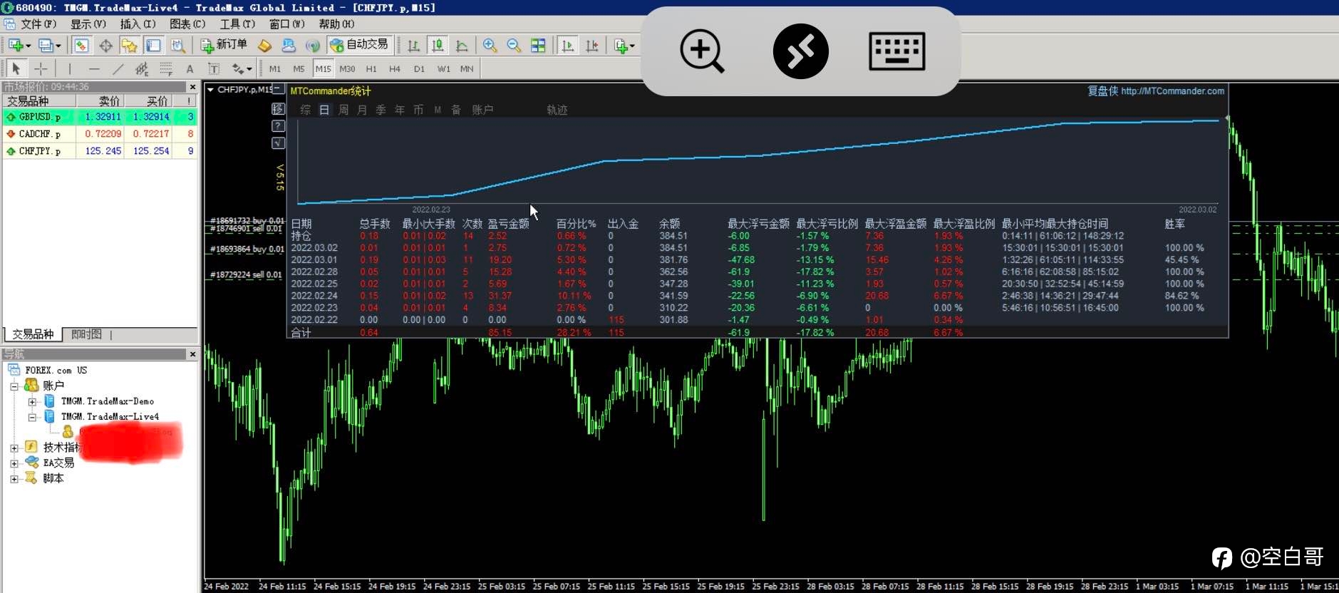Click the large zoom magnifier overlay icon
This screenshot has height=593, width=1339.
coord(702,51)
